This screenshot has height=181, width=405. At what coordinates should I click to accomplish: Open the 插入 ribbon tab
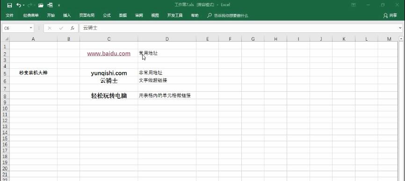67,15
